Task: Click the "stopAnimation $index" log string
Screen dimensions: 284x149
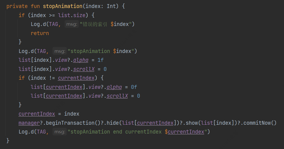Action: [102, 51]
